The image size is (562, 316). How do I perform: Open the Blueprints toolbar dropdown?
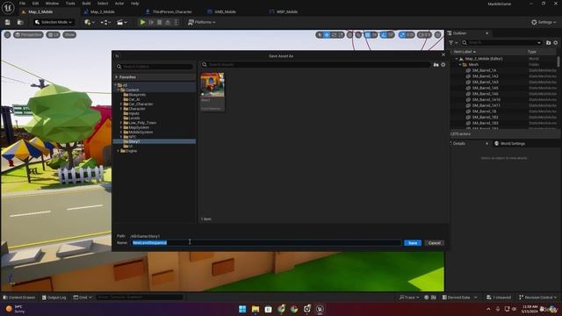coord(105,22)
